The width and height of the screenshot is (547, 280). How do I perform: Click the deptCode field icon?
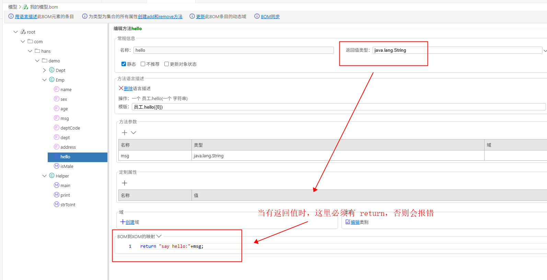coord(57,127)
